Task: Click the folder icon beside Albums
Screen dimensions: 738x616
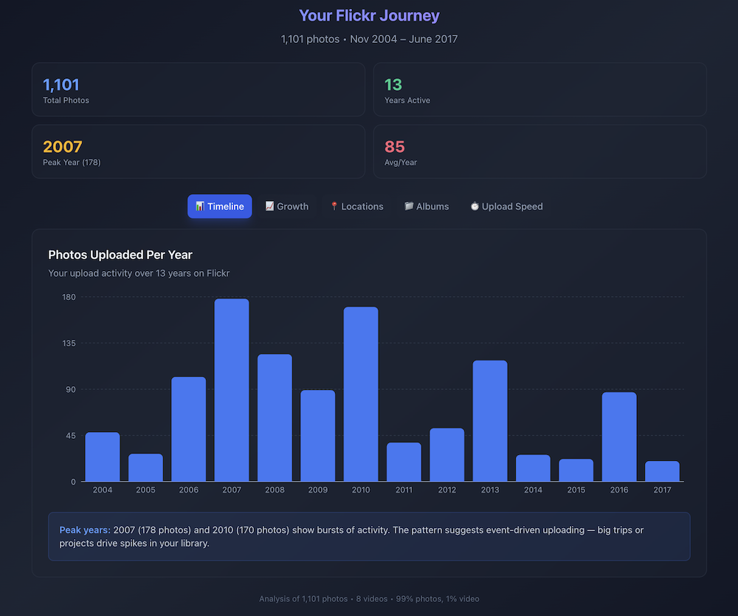Action: pos(409,207)
